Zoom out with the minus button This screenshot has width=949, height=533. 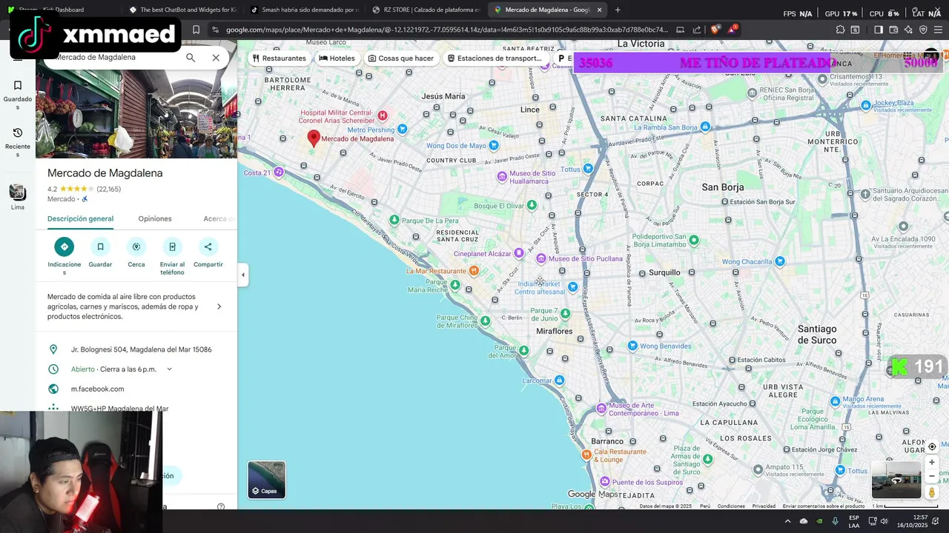(x=932, y=476)
